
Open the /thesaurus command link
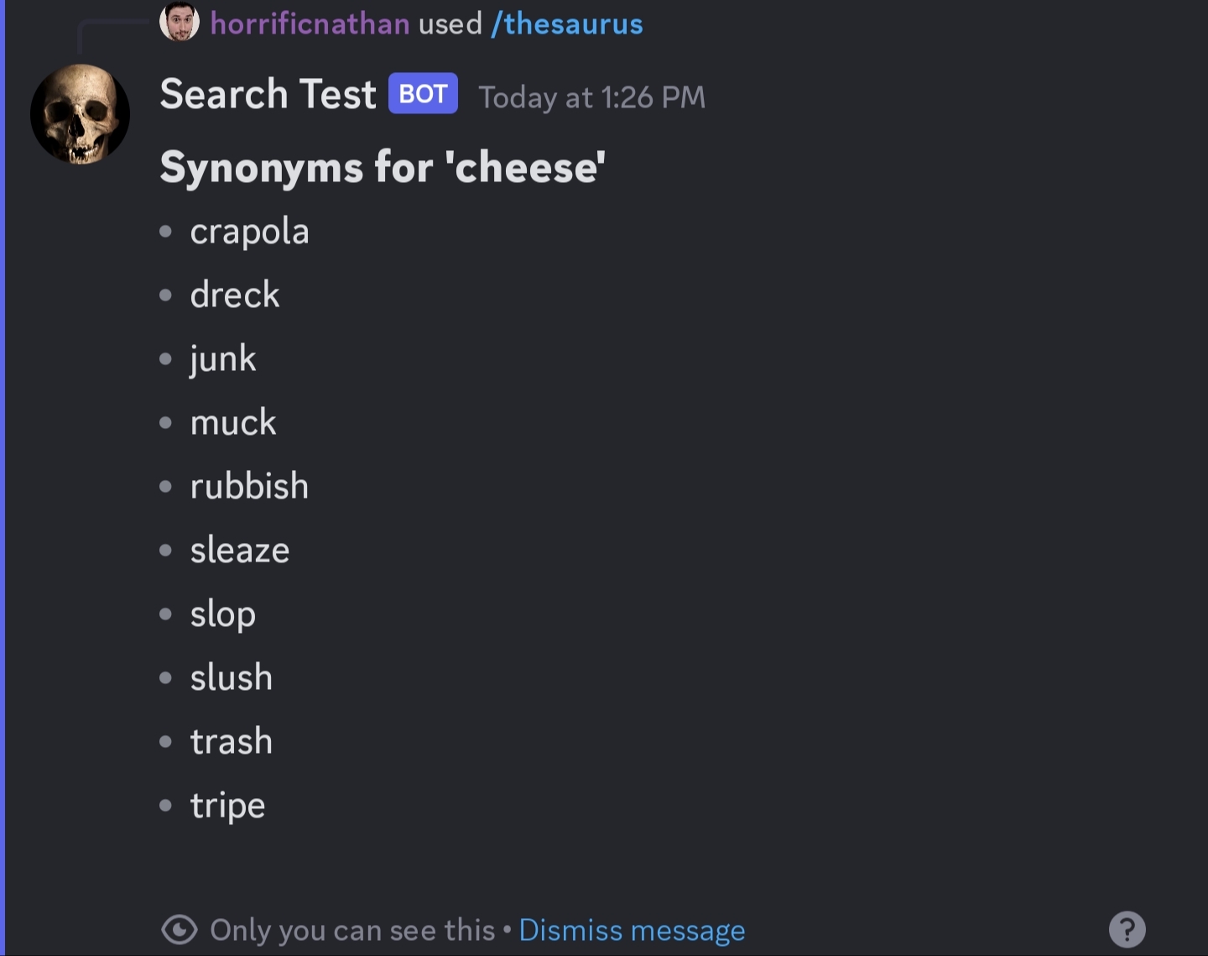pyautogui.click(x=567, y=24)
